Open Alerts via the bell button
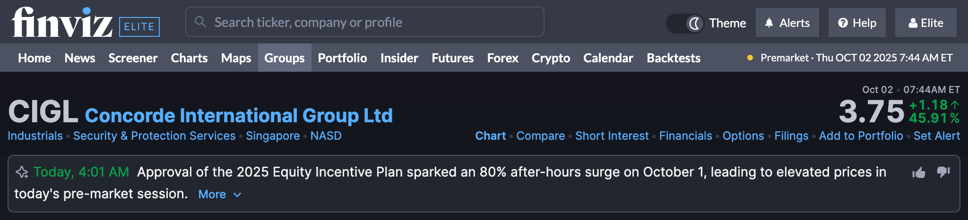Screen dimensions: 968x220 coord(787,23)
